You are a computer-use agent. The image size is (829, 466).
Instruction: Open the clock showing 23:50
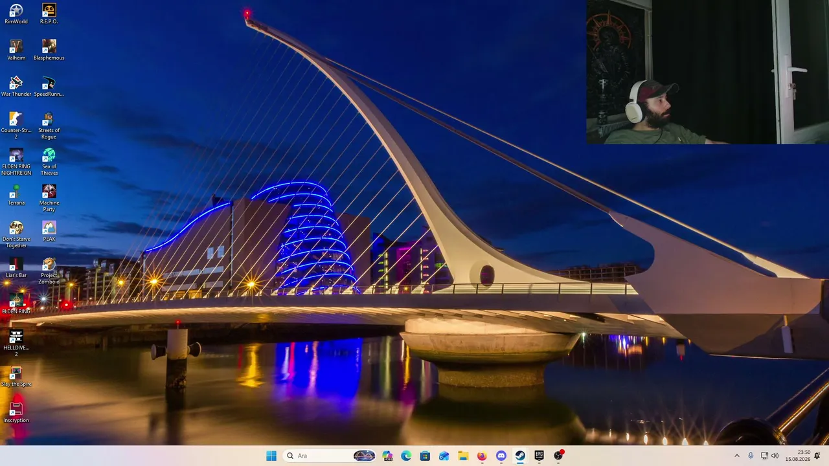(x=797, y=456)
